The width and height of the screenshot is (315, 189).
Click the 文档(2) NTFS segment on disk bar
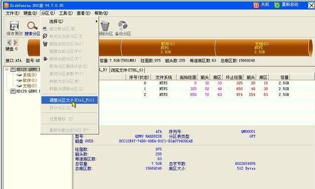262,48
